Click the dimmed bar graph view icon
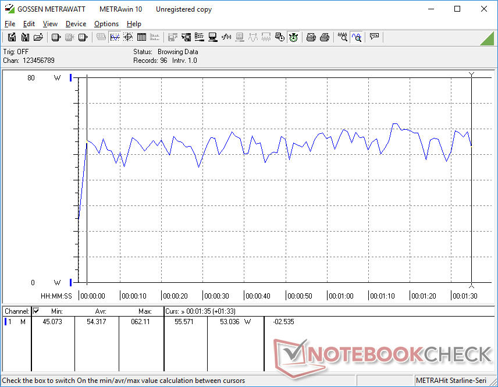The height and width of the screenshot is (387, 498). coord(155,37)
